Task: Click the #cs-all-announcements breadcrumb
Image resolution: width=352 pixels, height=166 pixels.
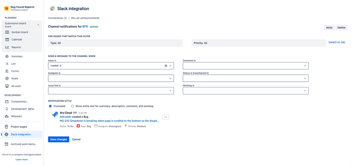Action: [85, 18]
